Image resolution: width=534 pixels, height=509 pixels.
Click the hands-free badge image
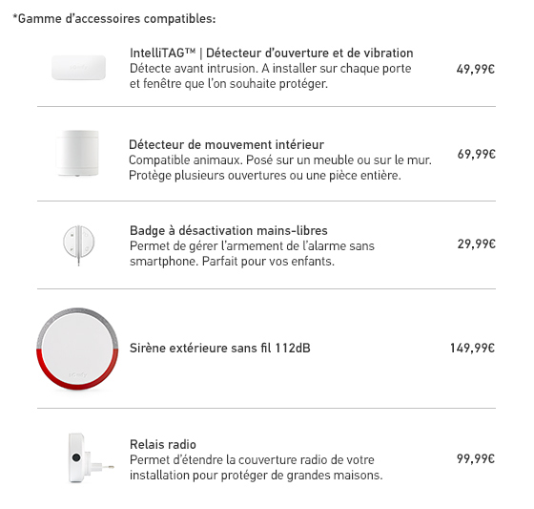coord(78,244)
